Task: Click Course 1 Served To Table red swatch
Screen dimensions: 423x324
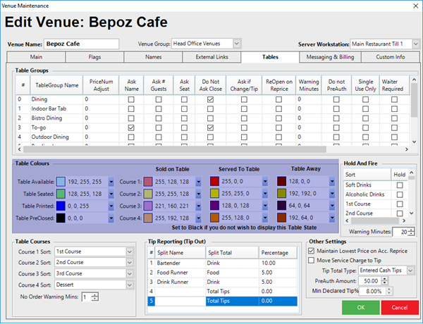Action: [x=214, y=182]
